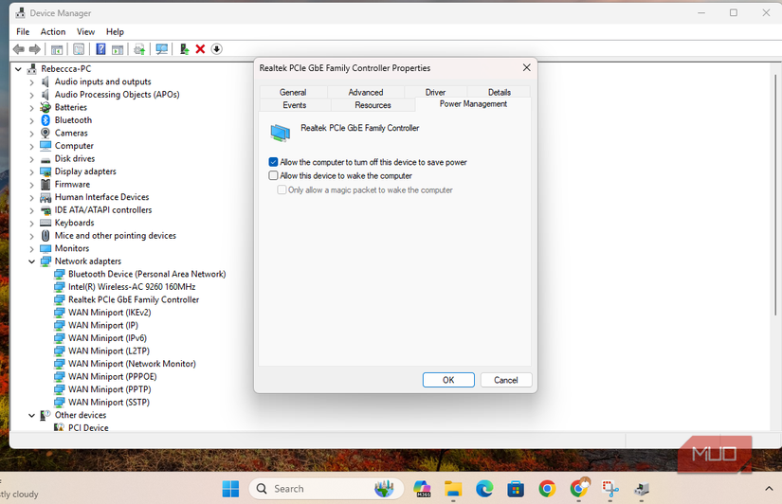This screenshot has height=504, width=782.
Task: Click the Scan for hardware changes monitor icon
Action: tap(161, 49)
